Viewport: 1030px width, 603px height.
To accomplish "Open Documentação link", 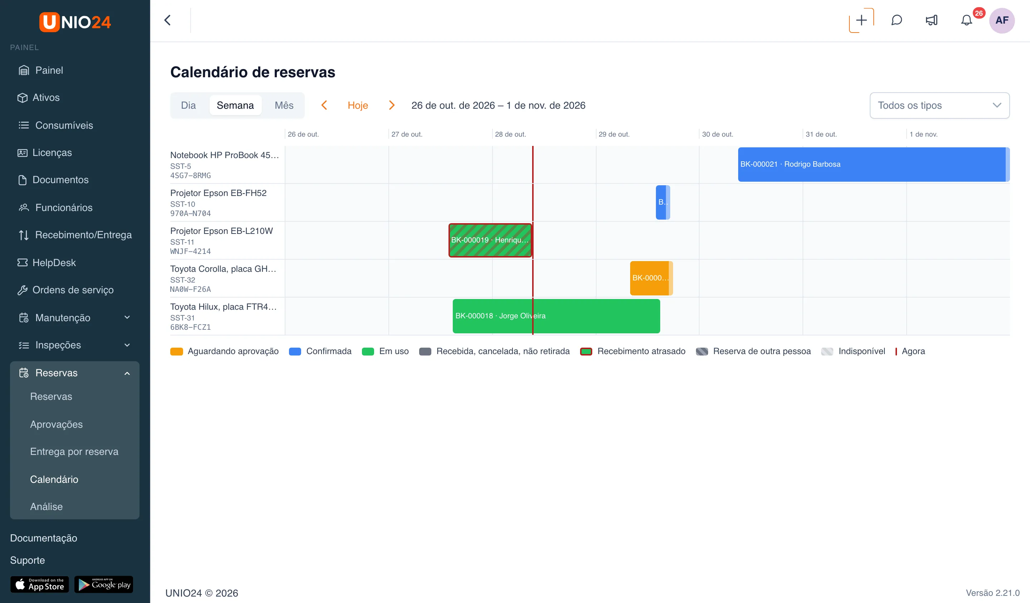I will coord(44,538).
